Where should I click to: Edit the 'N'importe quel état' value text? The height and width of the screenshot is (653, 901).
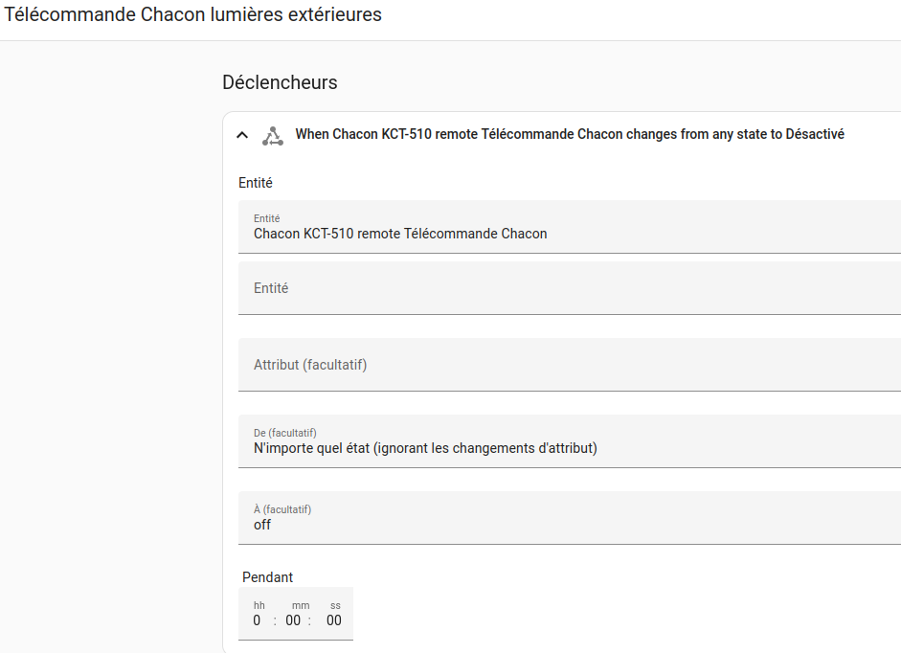[425, 448]
